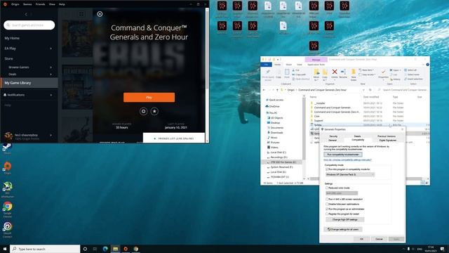Image resolution: width=449 pixels, height=253 pixels.
Task: Expand Notifications submenu arrow
Action: (51, 95)
